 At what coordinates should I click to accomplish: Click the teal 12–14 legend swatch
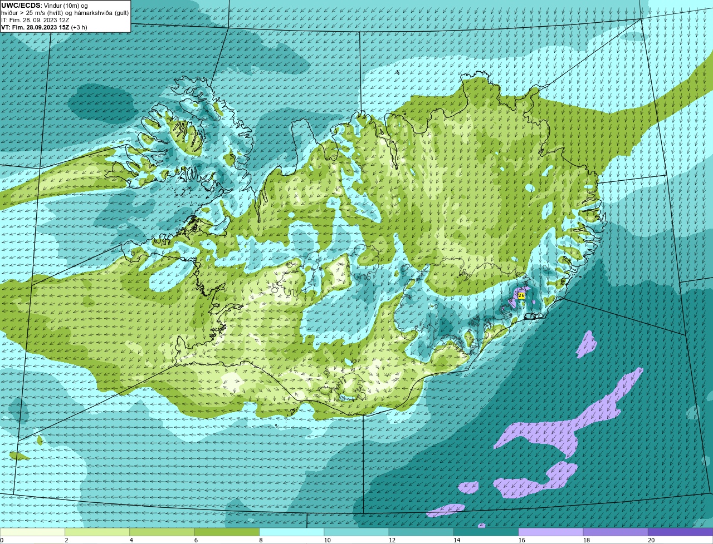[421, 532]
